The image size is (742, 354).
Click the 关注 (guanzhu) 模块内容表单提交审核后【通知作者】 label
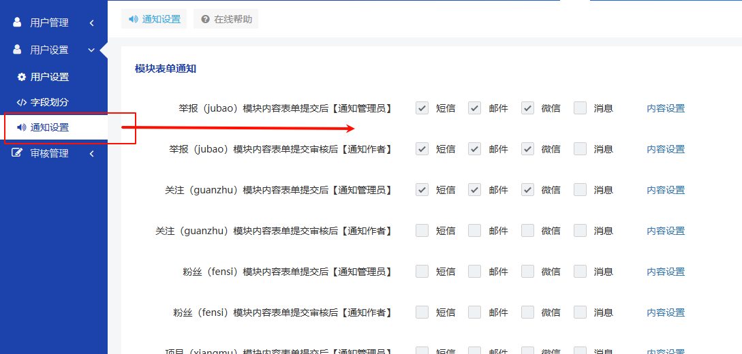(x=275, y=231)
